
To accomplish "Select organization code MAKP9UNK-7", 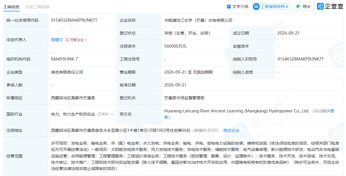I will [x=65, y=59].
